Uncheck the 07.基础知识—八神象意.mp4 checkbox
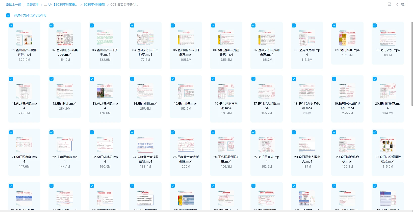Viewport: 413px width, 212px height. (x=253, y=25)
